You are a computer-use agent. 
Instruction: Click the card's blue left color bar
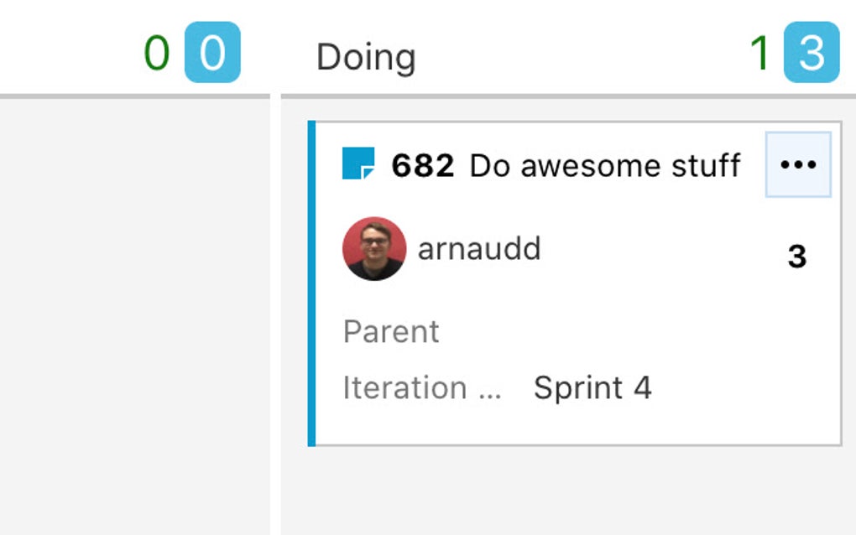tap(312, 283)
